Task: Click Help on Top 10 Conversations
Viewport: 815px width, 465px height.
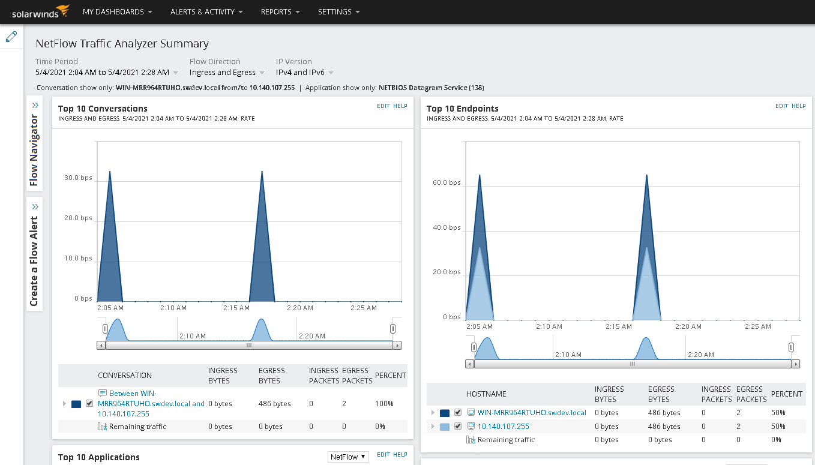Action: (400, 106)
